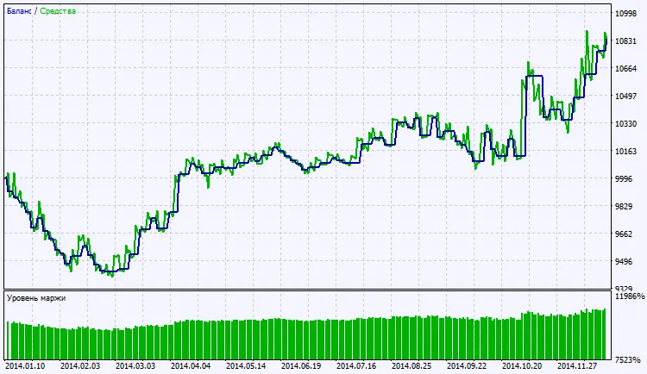Click the 'Баланс' legend label
Image resolution: width=647 pixels, height=374 pixels.
[19, 12]
